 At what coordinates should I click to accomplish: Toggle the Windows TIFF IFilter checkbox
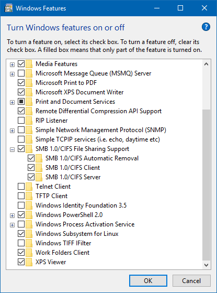click(21, 243)
